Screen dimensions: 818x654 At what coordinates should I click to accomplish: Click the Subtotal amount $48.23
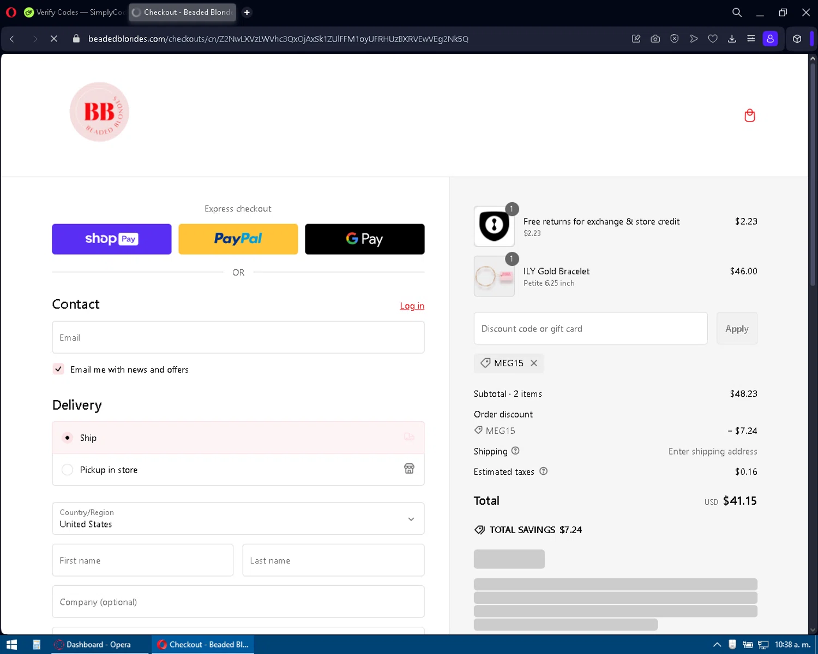tap(744, 393)
